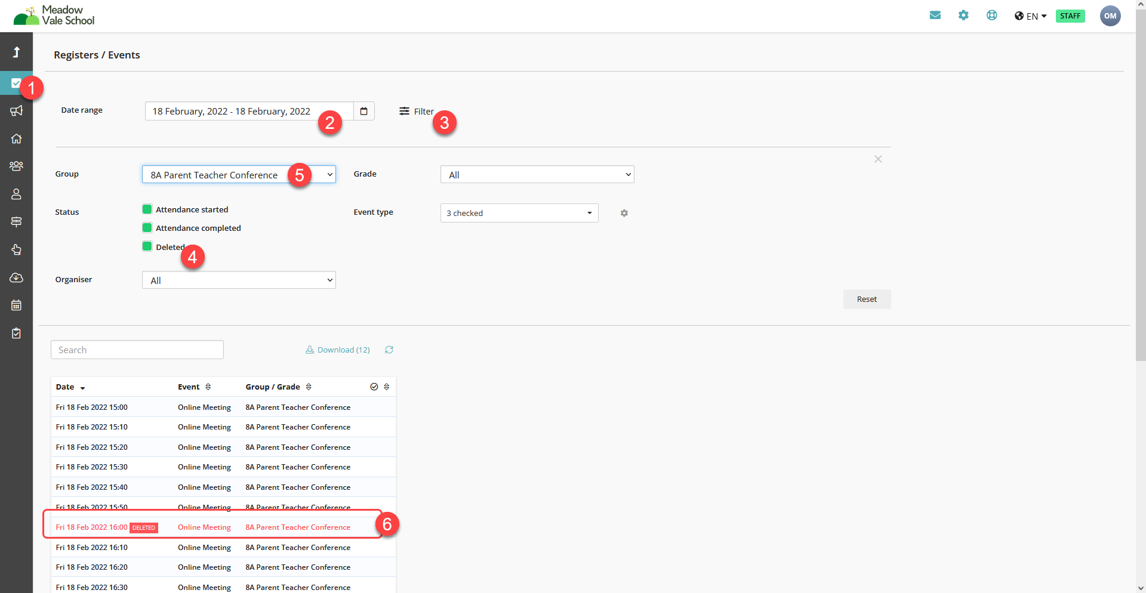Screen dimensions: 1146x593
Task: Open the mail envelope icon in header
Action: click(x=935, y=16)
